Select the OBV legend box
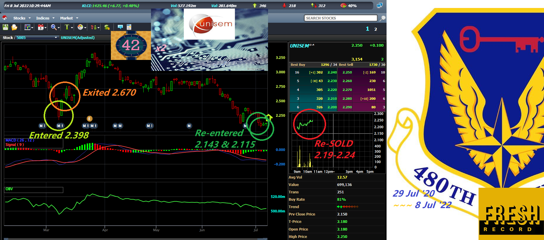This screenshot has width=544, height=240. (x=34, y=190)
